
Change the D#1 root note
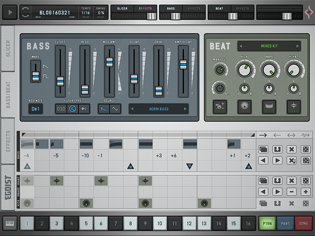pyautogui.click(x=36, y=109)
